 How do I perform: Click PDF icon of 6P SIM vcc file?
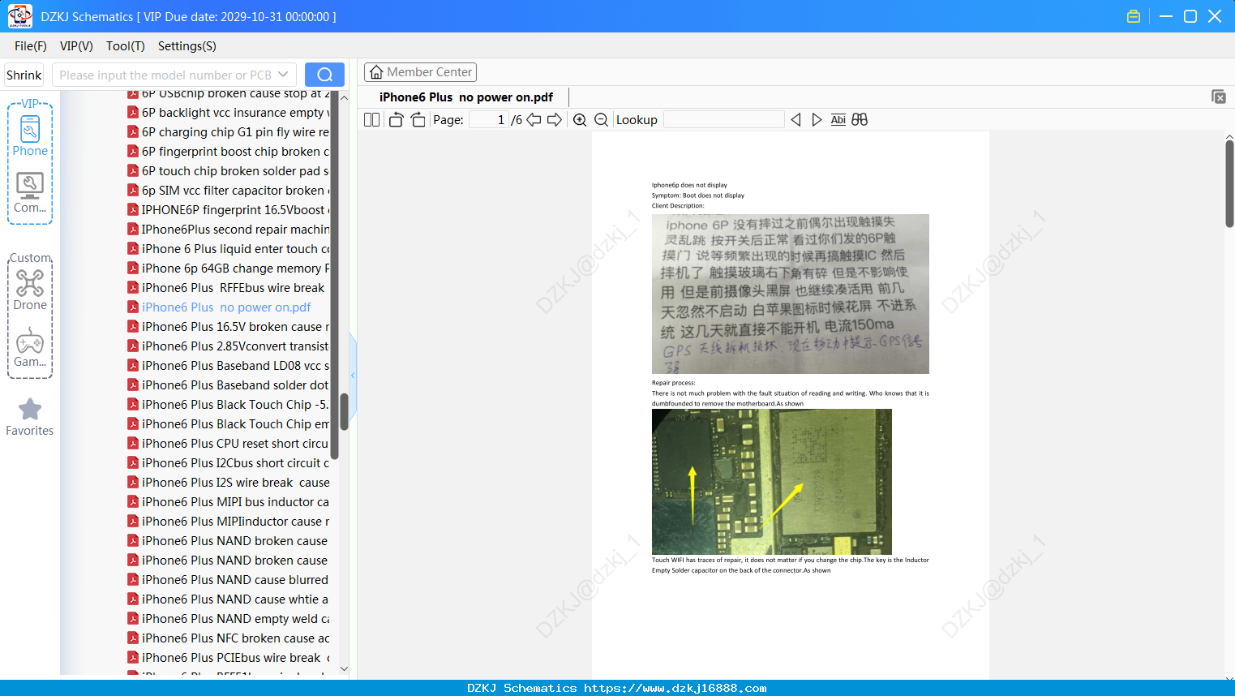click(133, 190)
